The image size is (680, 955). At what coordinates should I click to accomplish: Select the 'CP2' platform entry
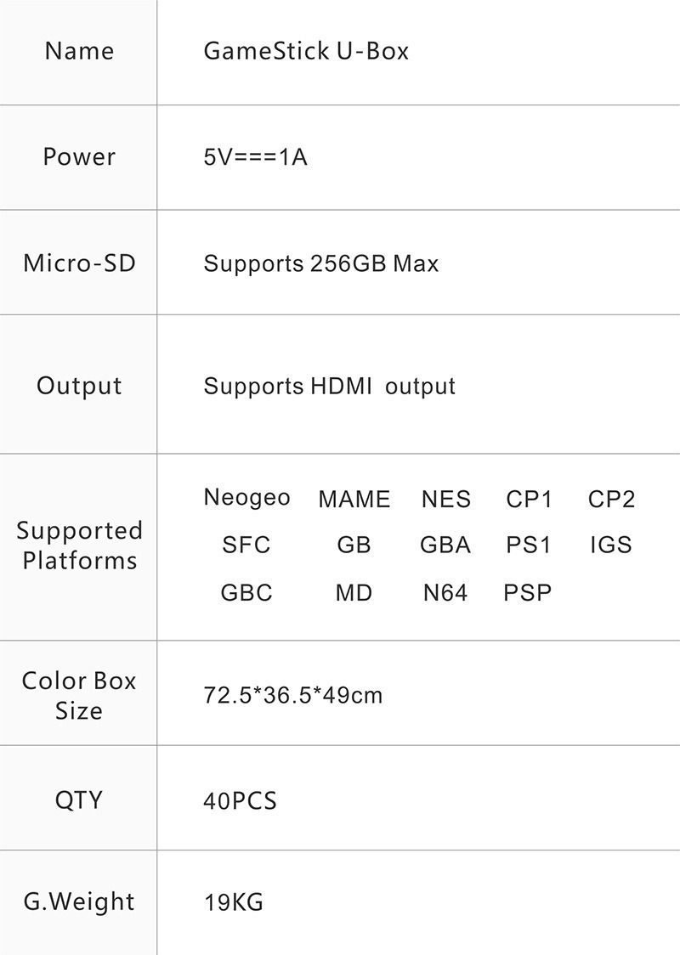click(x=611, y=500)
